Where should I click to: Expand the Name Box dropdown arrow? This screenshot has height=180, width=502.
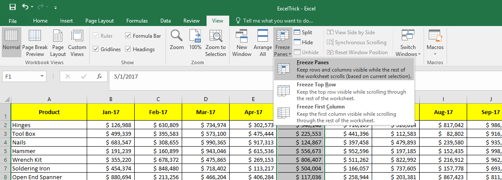[42, 76]
